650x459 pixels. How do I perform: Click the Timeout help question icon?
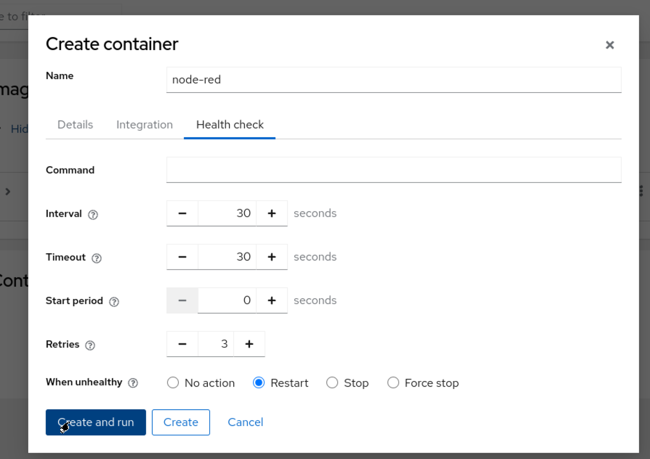(96, 258)
